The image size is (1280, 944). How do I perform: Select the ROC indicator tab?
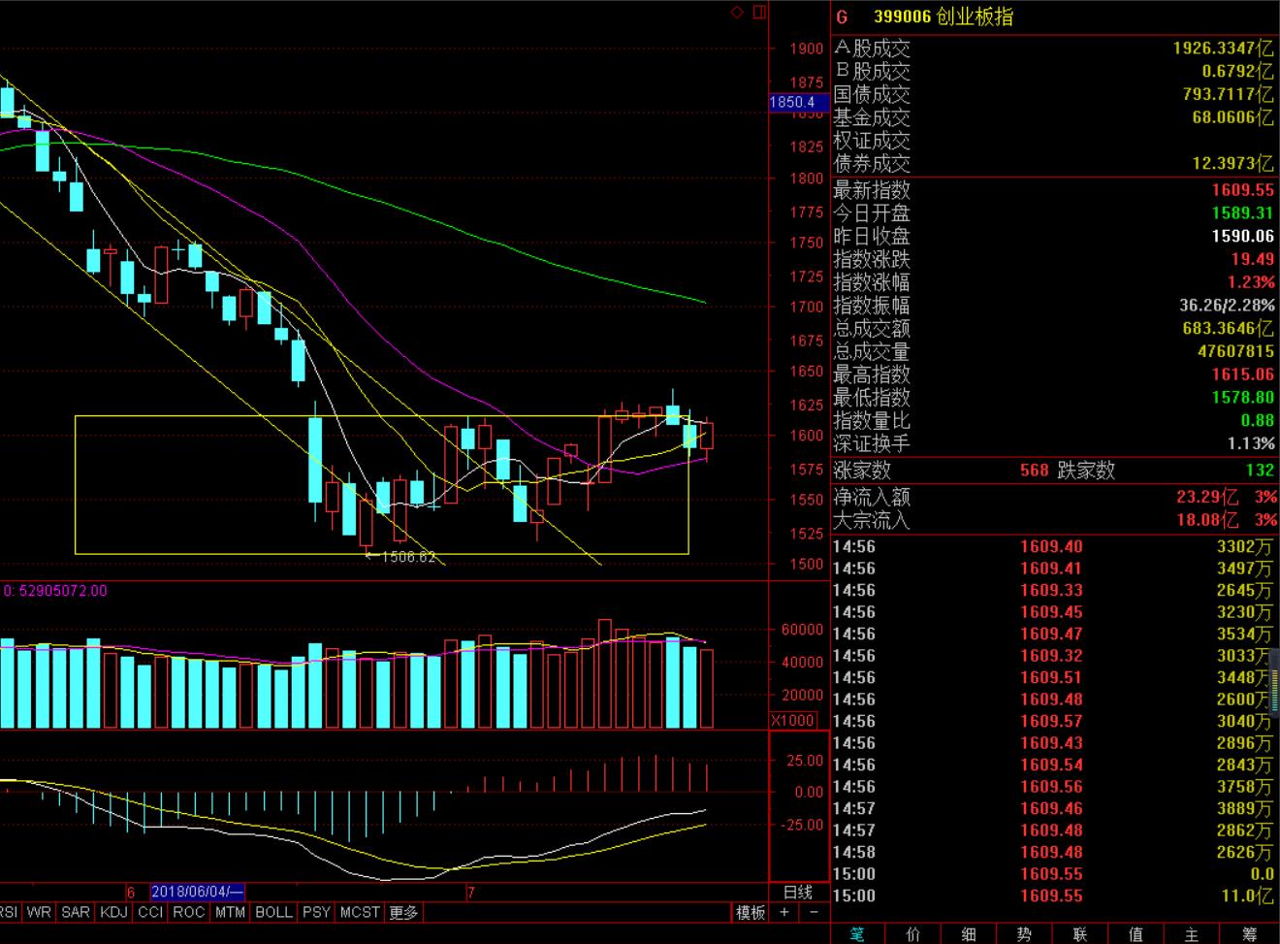point(189,912)
